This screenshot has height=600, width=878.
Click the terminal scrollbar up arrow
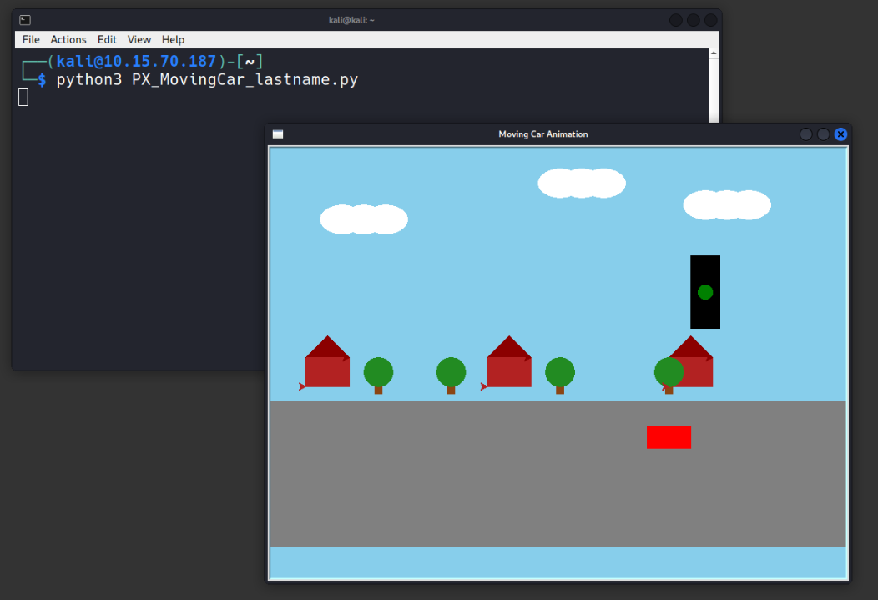pos(714,53)
